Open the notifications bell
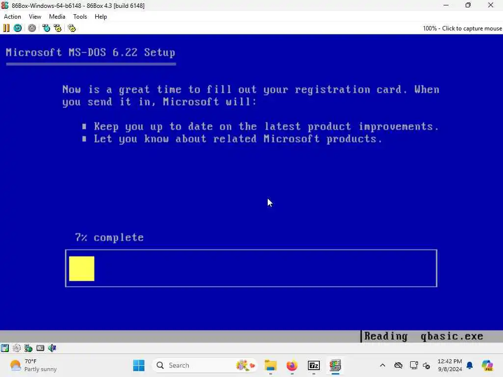 click(x=470, y=365)
